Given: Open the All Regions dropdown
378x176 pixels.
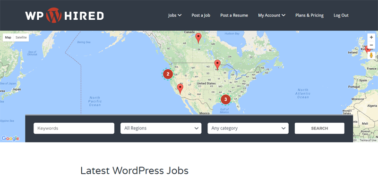Looking at the screenshot, I should tap(161, 128).
